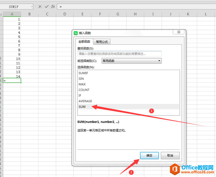Select SUMIF in the function list
This screenshot has width=216, height=177.
click(129, 73)
